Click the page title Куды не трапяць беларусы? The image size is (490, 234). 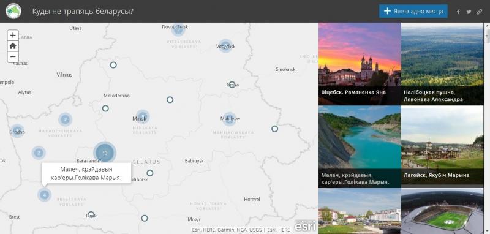tap(83, 12)
